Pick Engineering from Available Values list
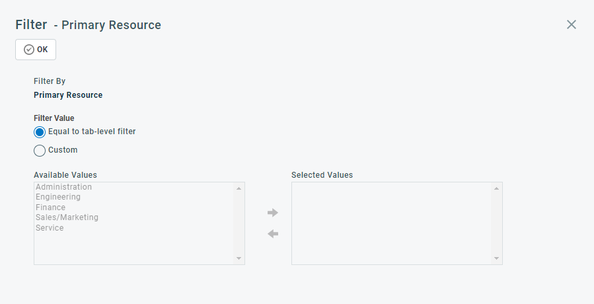Image resolution: width=594 pixels, height=304 pixels. (58, 197)
